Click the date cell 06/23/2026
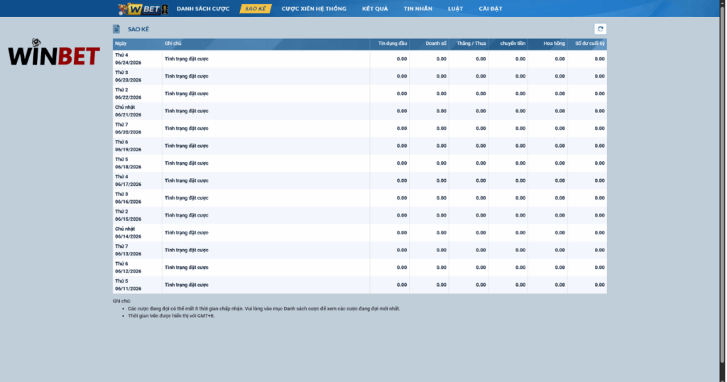The width and height of the screenshot is (727, 382). click(137, 77)
